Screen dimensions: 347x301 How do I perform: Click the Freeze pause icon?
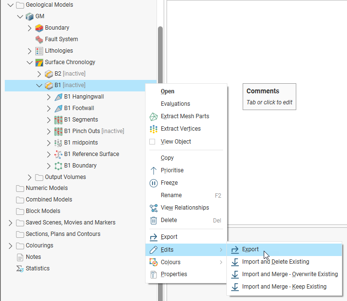pyautogui.click(x=153, y=183)
